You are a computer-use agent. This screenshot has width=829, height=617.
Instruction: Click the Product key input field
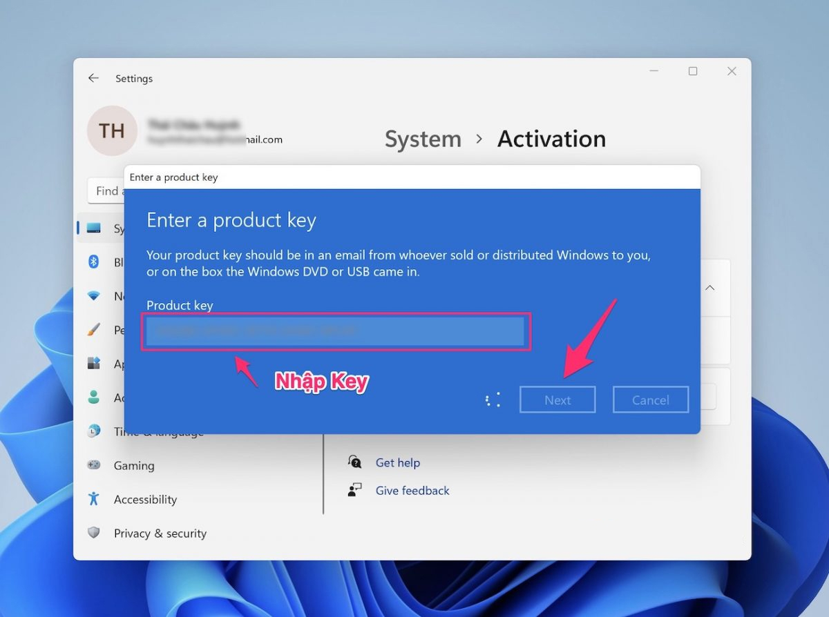[336, 331]
